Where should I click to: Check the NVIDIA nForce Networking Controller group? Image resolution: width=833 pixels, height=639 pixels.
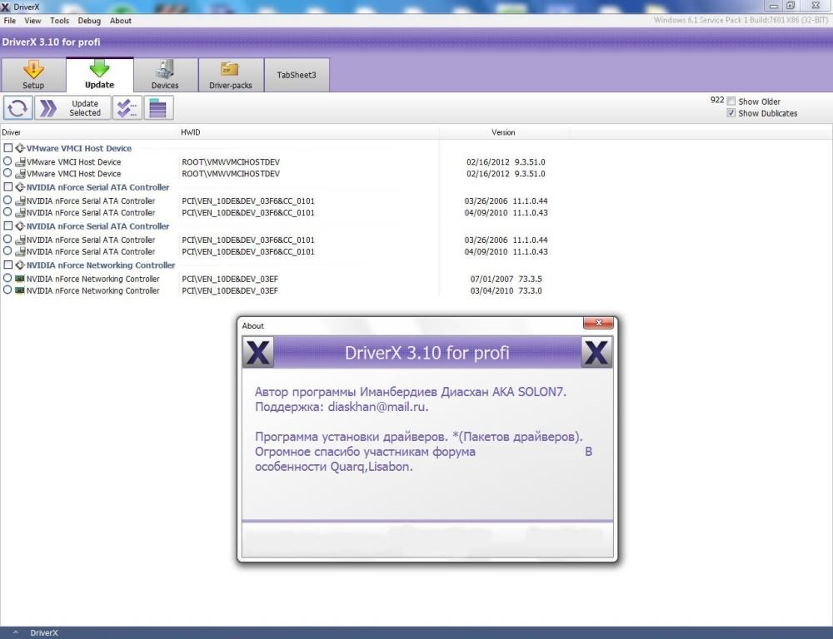point(8,265)
